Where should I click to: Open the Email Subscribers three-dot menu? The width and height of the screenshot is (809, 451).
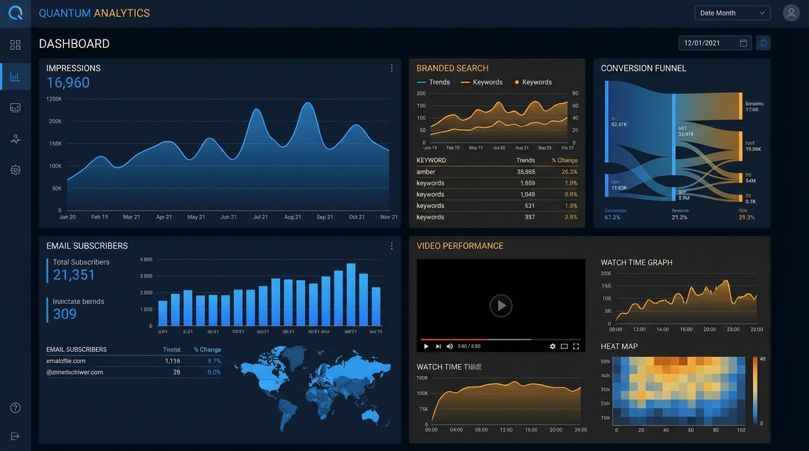392,245
